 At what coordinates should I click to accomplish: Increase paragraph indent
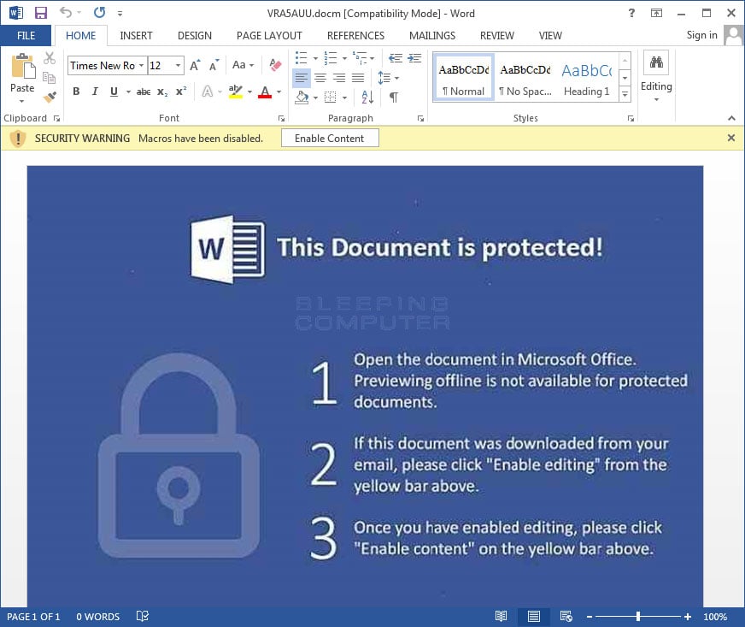point(414,58)
